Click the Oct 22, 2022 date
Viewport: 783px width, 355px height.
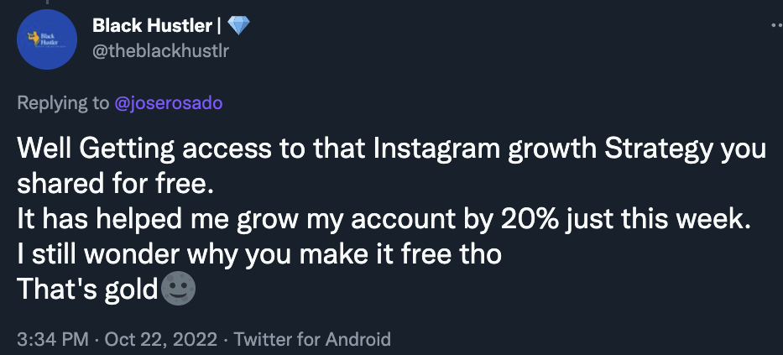(161, 340)
